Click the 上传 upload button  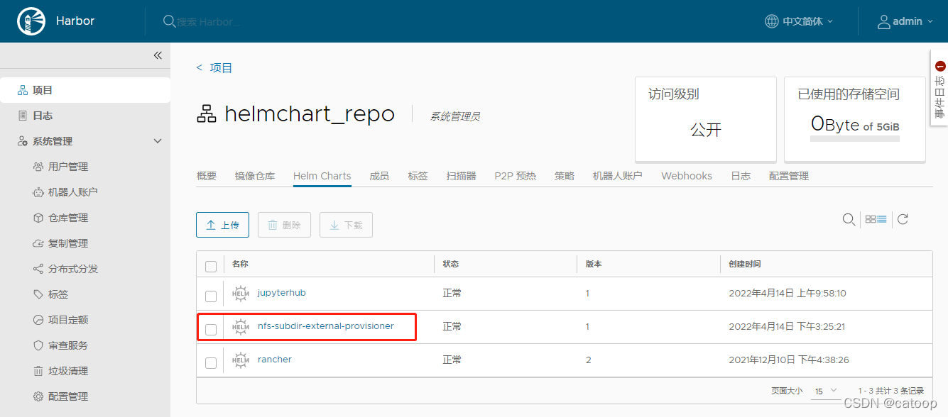pyautogui.click(x=223, y=225)
